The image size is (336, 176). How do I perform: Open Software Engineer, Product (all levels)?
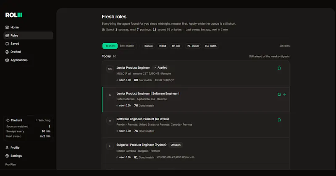point(142,119)
